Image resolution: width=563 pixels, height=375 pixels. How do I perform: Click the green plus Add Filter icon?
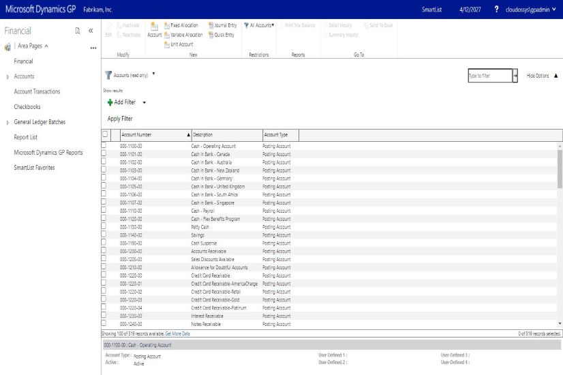(110, 102)
